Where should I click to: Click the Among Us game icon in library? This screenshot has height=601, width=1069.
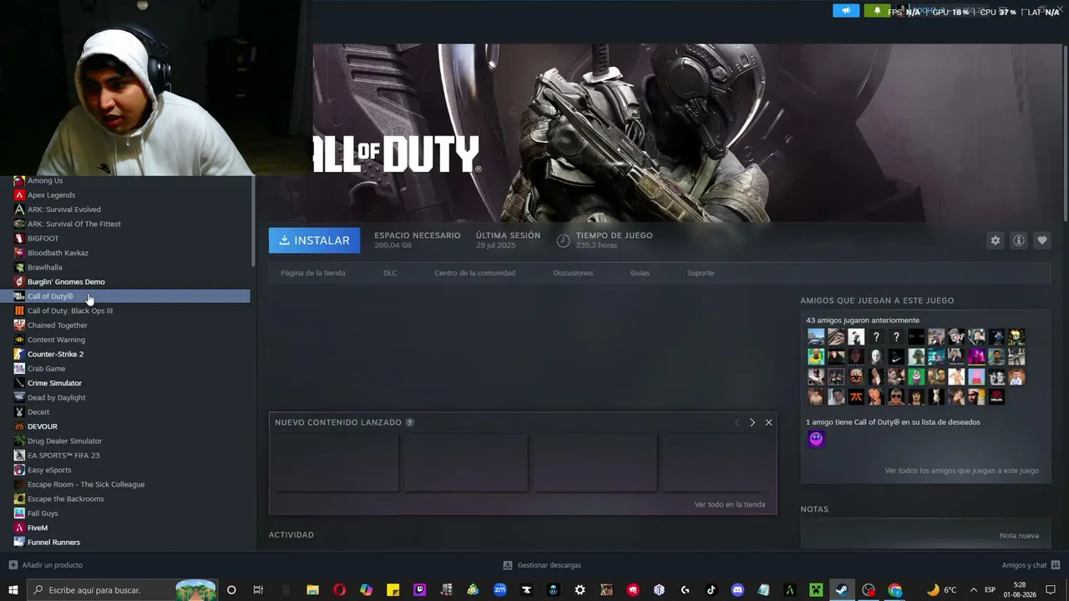[19, 180]
